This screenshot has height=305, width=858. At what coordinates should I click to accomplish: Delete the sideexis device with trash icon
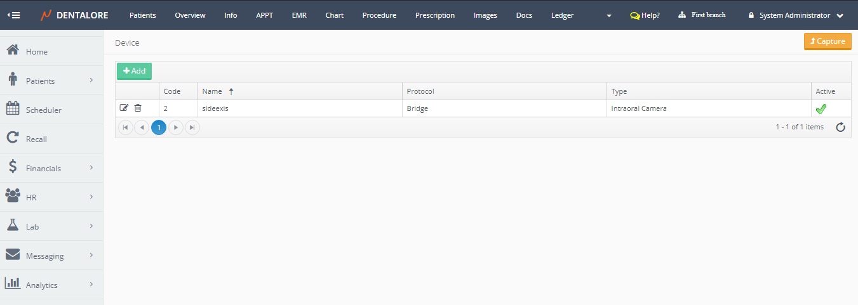point(138,108)
